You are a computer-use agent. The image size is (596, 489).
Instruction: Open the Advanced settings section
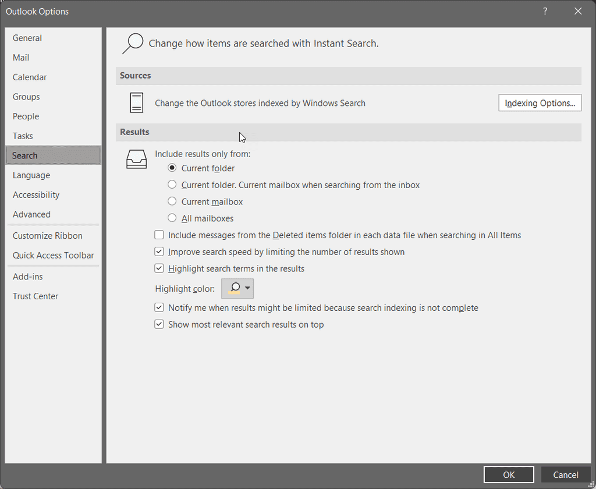(31, 214)
